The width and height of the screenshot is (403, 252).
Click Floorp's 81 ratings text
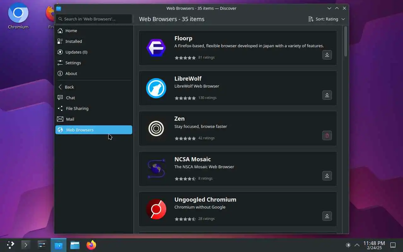(206, 57)
